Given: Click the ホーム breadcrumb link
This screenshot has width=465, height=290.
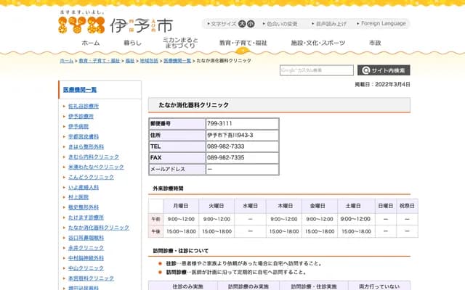Looking at the screenshot, I should click(67, 61).
